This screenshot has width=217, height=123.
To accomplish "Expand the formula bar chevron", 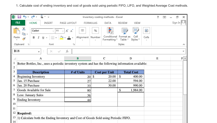I will (183, 51).
